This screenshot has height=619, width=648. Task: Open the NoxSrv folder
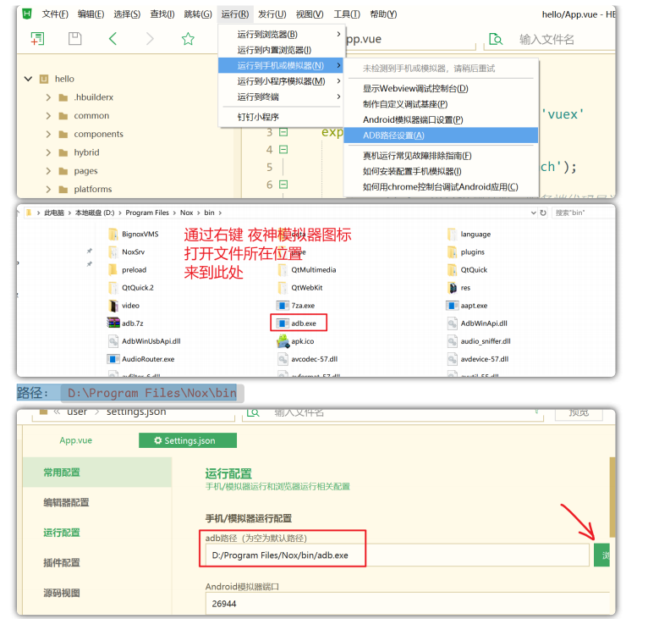click(x=127, y=252)
